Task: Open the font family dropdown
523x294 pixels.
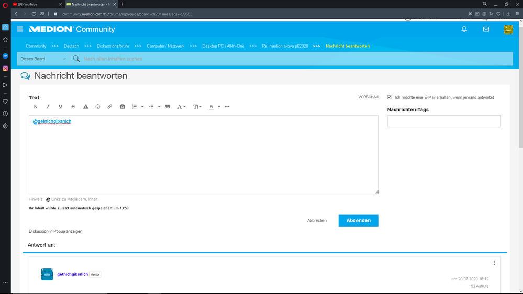Action: (x=181, y=107)
